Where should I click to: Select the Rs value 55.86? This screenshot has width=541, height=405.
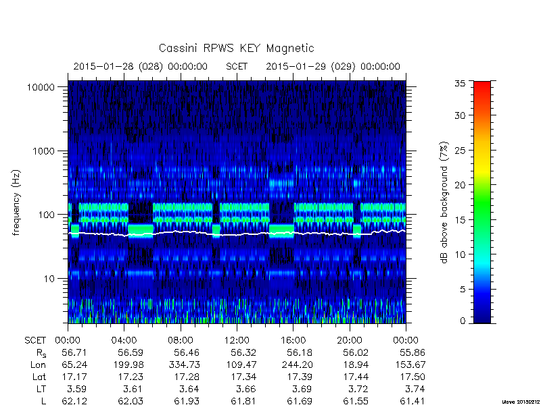coord(413,352)
